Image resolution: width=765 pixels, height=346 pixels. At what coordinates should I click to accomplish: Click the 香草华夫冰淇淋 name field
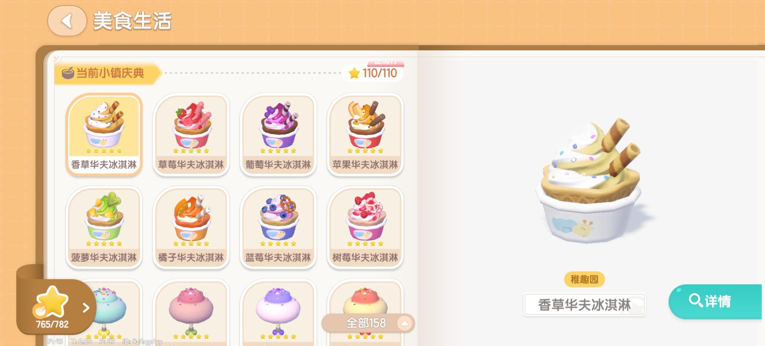pos(584,305)
